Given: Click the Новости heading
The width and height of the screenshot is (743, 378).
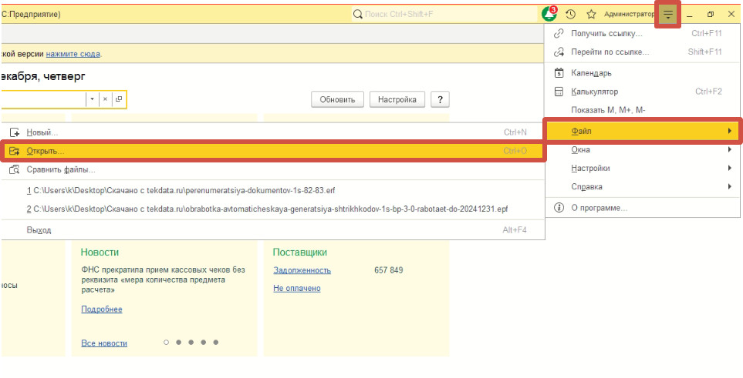Looking at the screenshot, I should point(100,253).
